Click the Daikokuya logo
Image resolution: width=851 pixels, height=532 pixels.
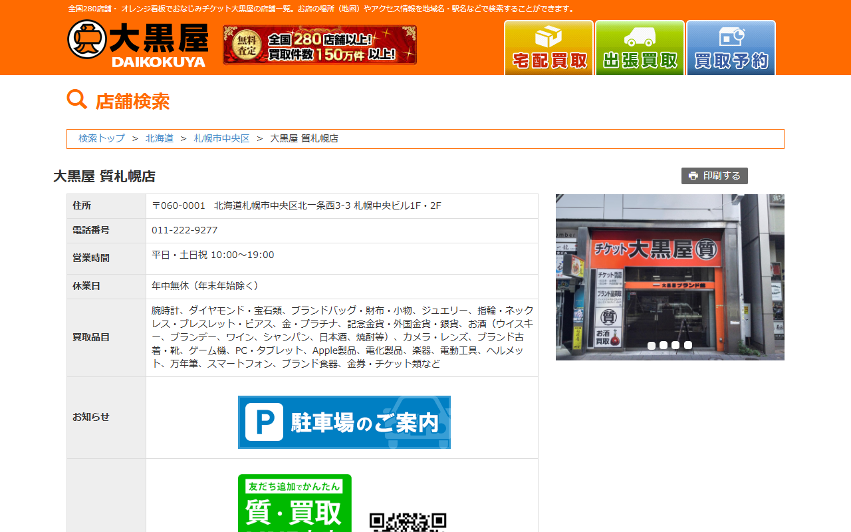[x=138, y=44]
